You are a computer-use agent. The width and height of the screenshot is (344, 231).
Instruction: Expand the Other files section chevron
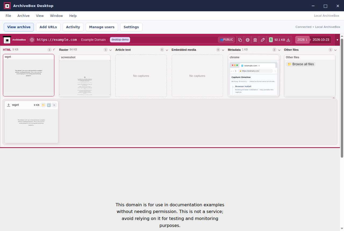[x=335, y=50]
